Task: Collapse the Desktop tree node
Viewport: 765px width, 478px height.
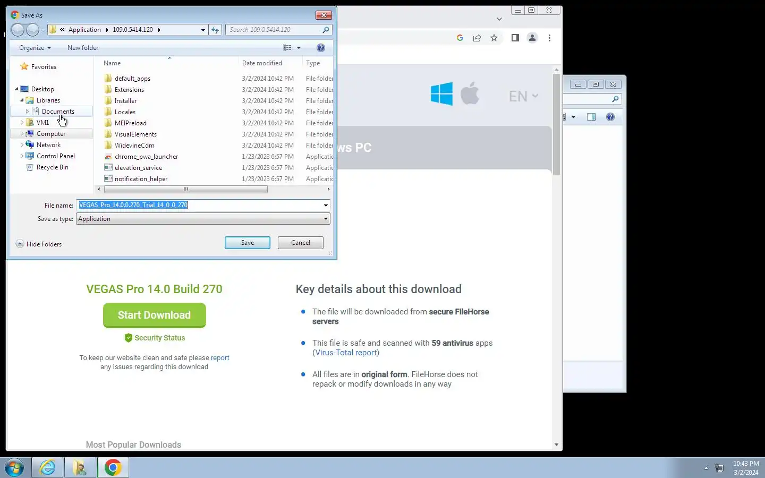Action: 16,89
